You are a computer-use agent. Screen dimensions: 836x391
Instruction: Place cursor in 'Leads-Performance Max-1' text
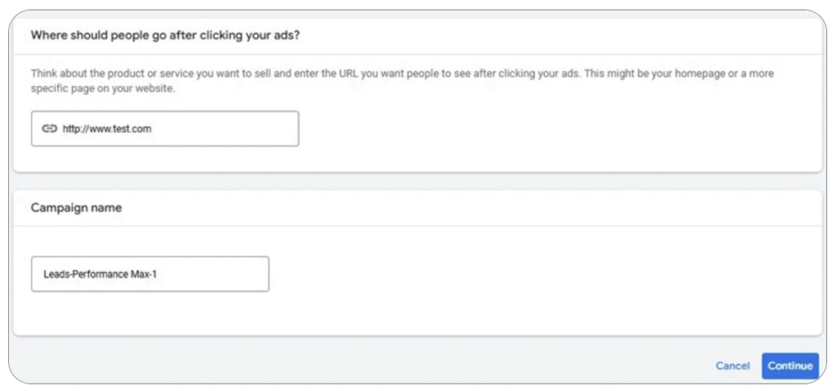104,275
